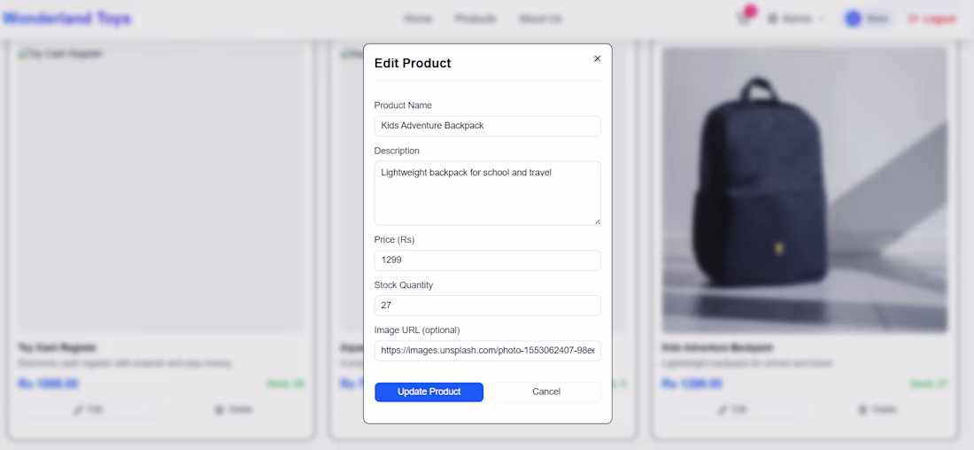
Task: Click the Stock Quantity input field
Action: (488, 306)
